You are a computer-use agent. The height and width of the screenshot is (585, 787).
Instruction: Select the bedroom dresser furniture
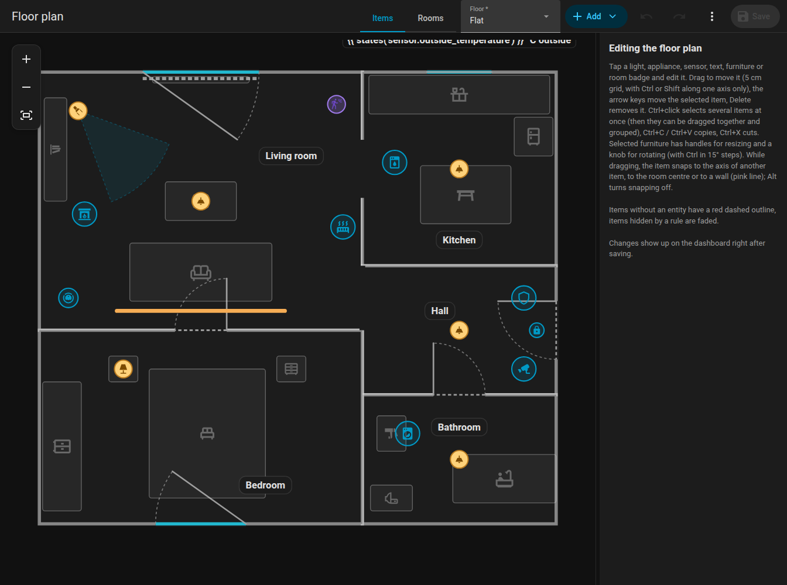(62, 446)
